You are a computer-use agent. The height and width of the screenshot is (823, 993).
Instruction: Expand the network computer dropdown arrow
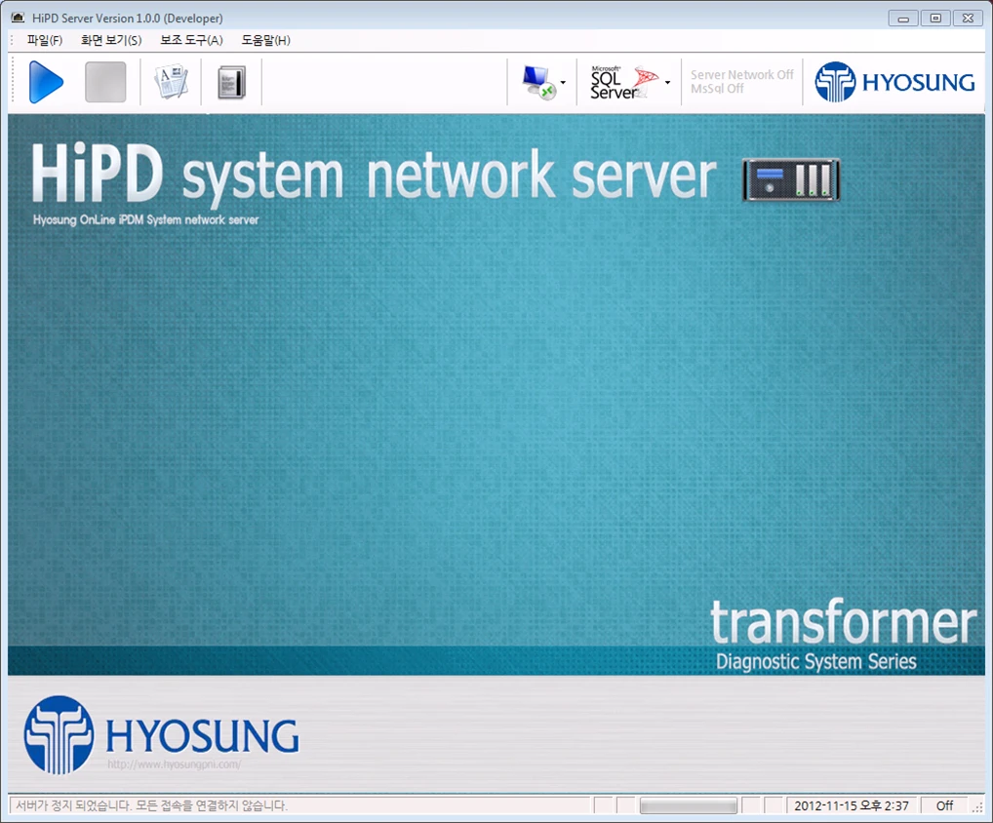(x=563, y=82)
